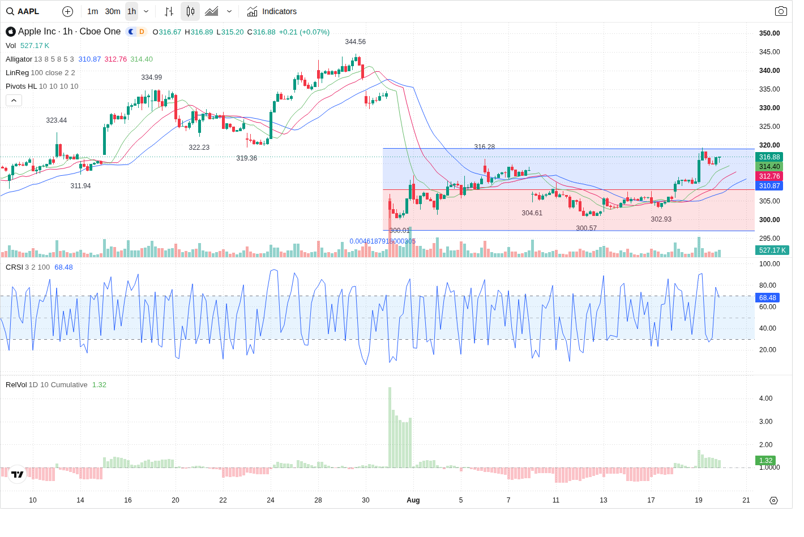Viewport: 804px width, 537px height.
Task: Open symbol search for AAPL
Action: pyautogui.click(x=23, y=11)
